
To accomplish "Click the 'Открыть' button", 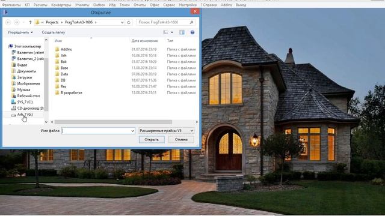I will coord(152,140).
